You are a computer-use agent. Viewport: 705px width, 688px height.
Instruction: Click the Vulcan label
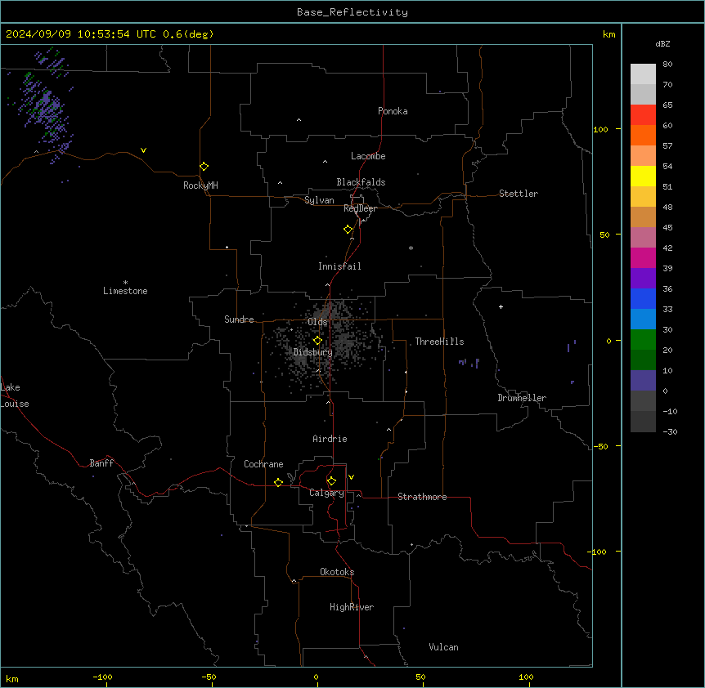(444, 647)
